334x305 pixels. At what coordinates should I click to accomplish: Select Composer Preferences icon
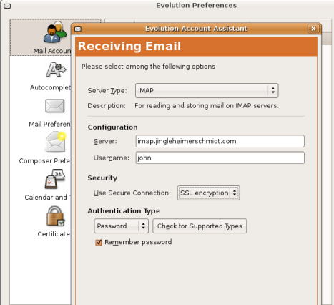pyautogui.click(x=56, y=142)
